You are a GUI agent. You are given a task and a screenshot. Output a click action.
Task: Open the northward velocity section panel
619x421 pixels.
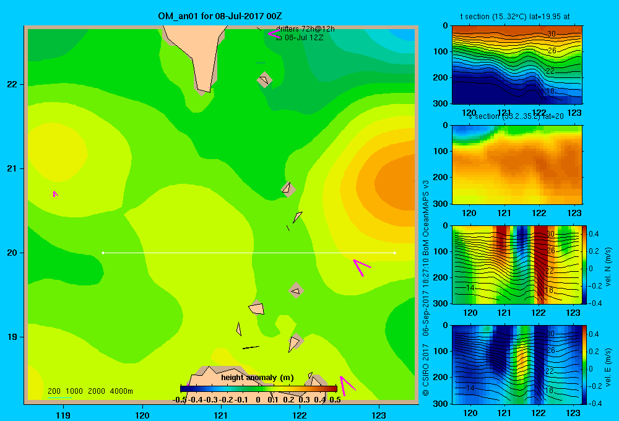tap(517, 264)
